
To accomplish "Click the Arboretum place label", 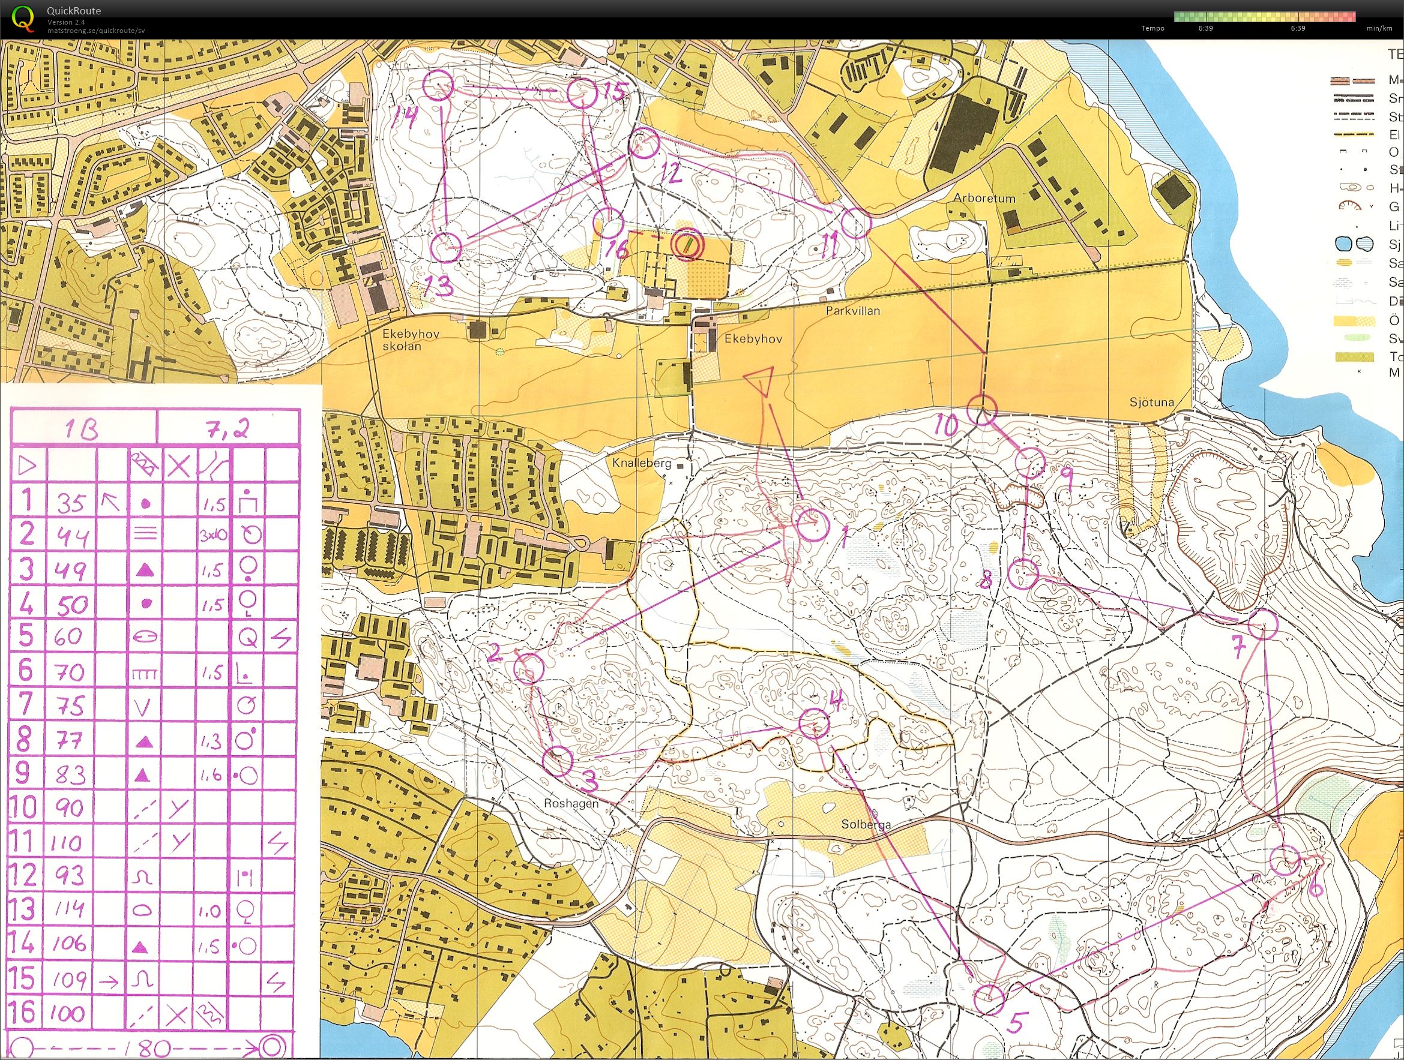I will (984, 198).
